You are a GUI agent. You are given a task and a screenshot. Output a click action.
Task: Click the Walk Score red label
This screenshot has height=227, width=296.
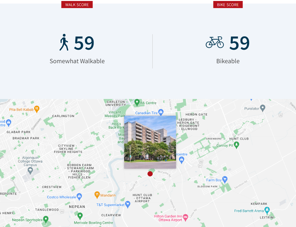(77, 5)
